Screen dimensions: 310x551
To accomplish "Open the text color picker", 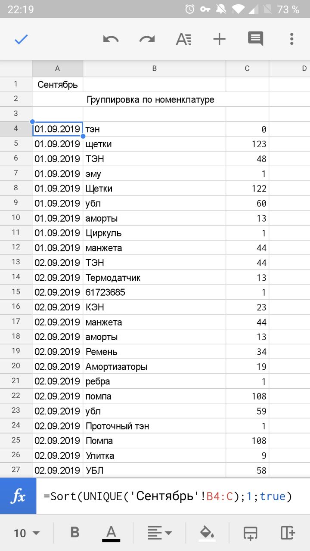I will click(x=111, y=533).
